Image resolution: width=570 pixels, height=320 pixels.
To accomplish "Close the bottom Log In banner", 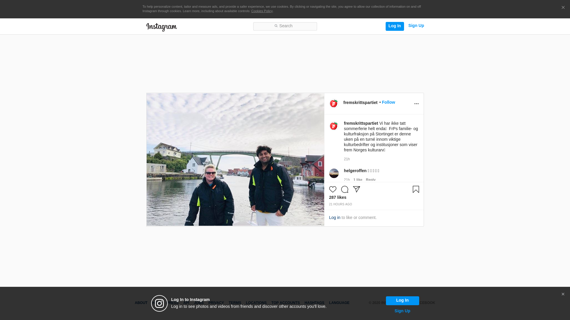I will tap(563, 294).
